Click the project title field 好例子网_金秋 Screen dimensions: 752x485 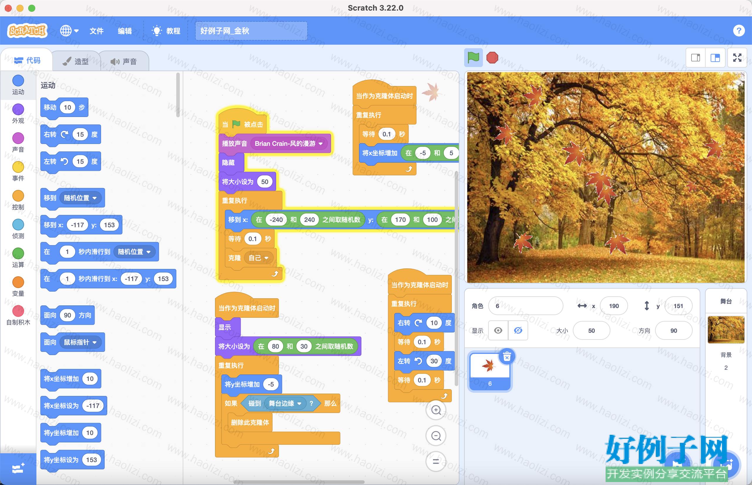click(x=251, y=31)
